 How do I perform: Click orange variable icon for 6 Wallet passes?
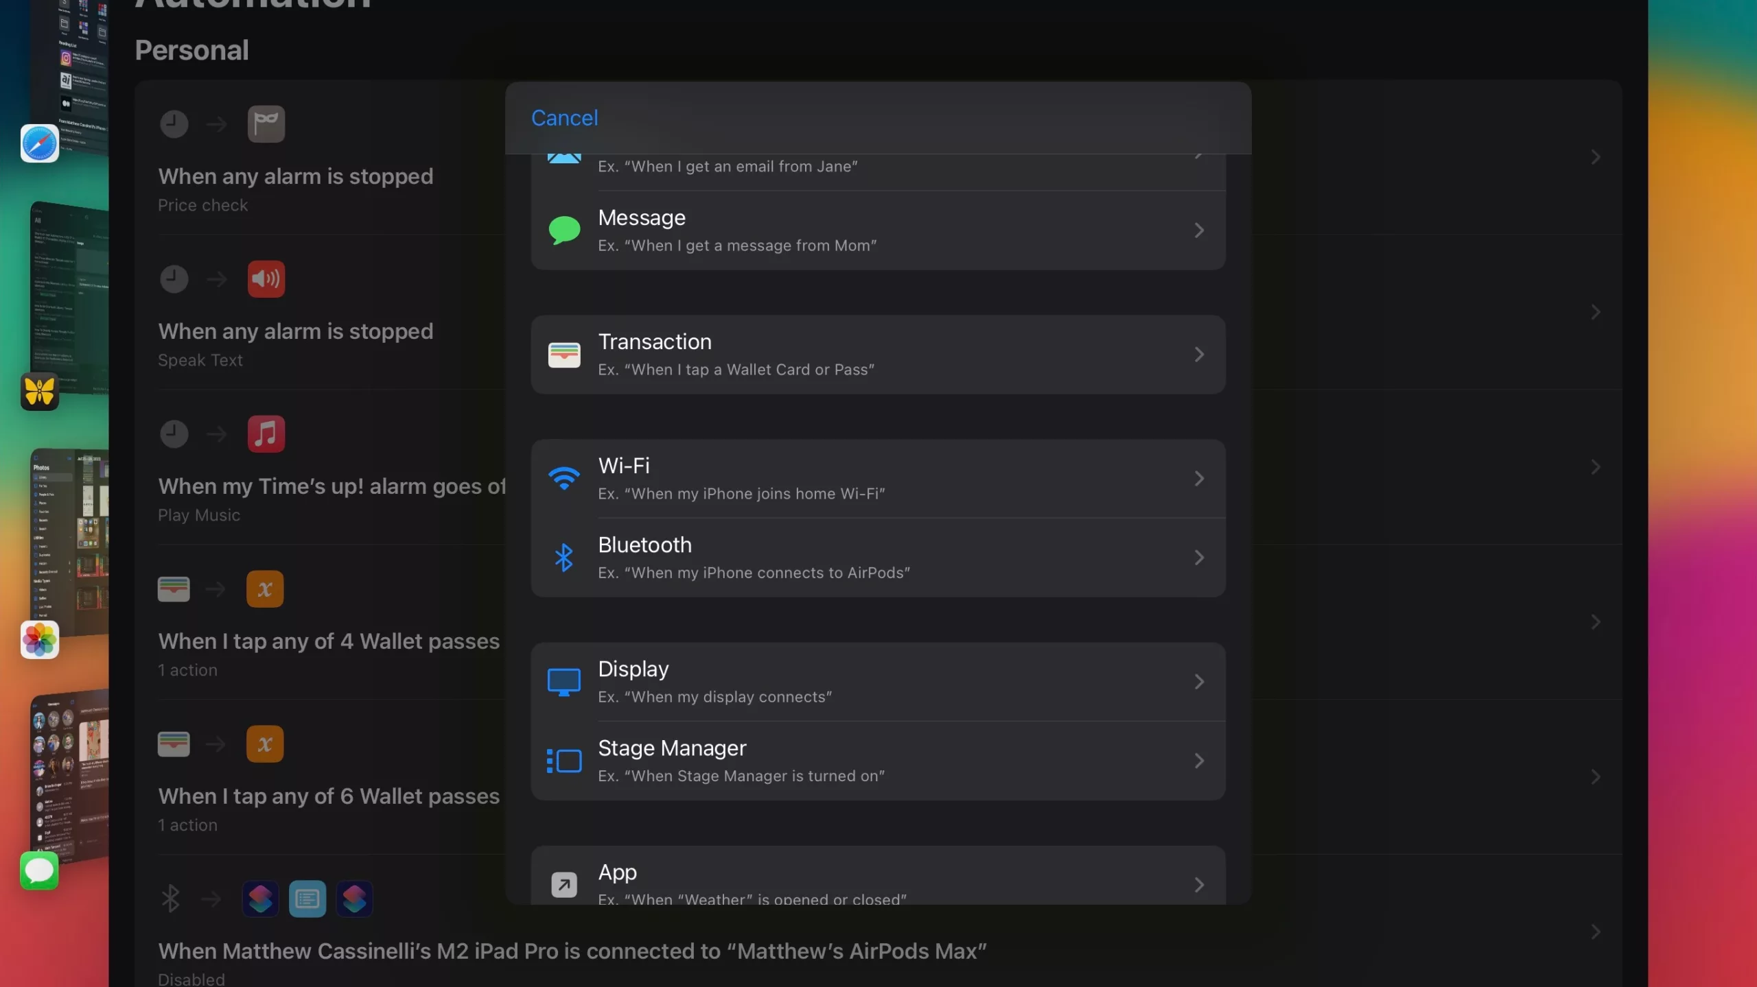(x=265, y=744)
